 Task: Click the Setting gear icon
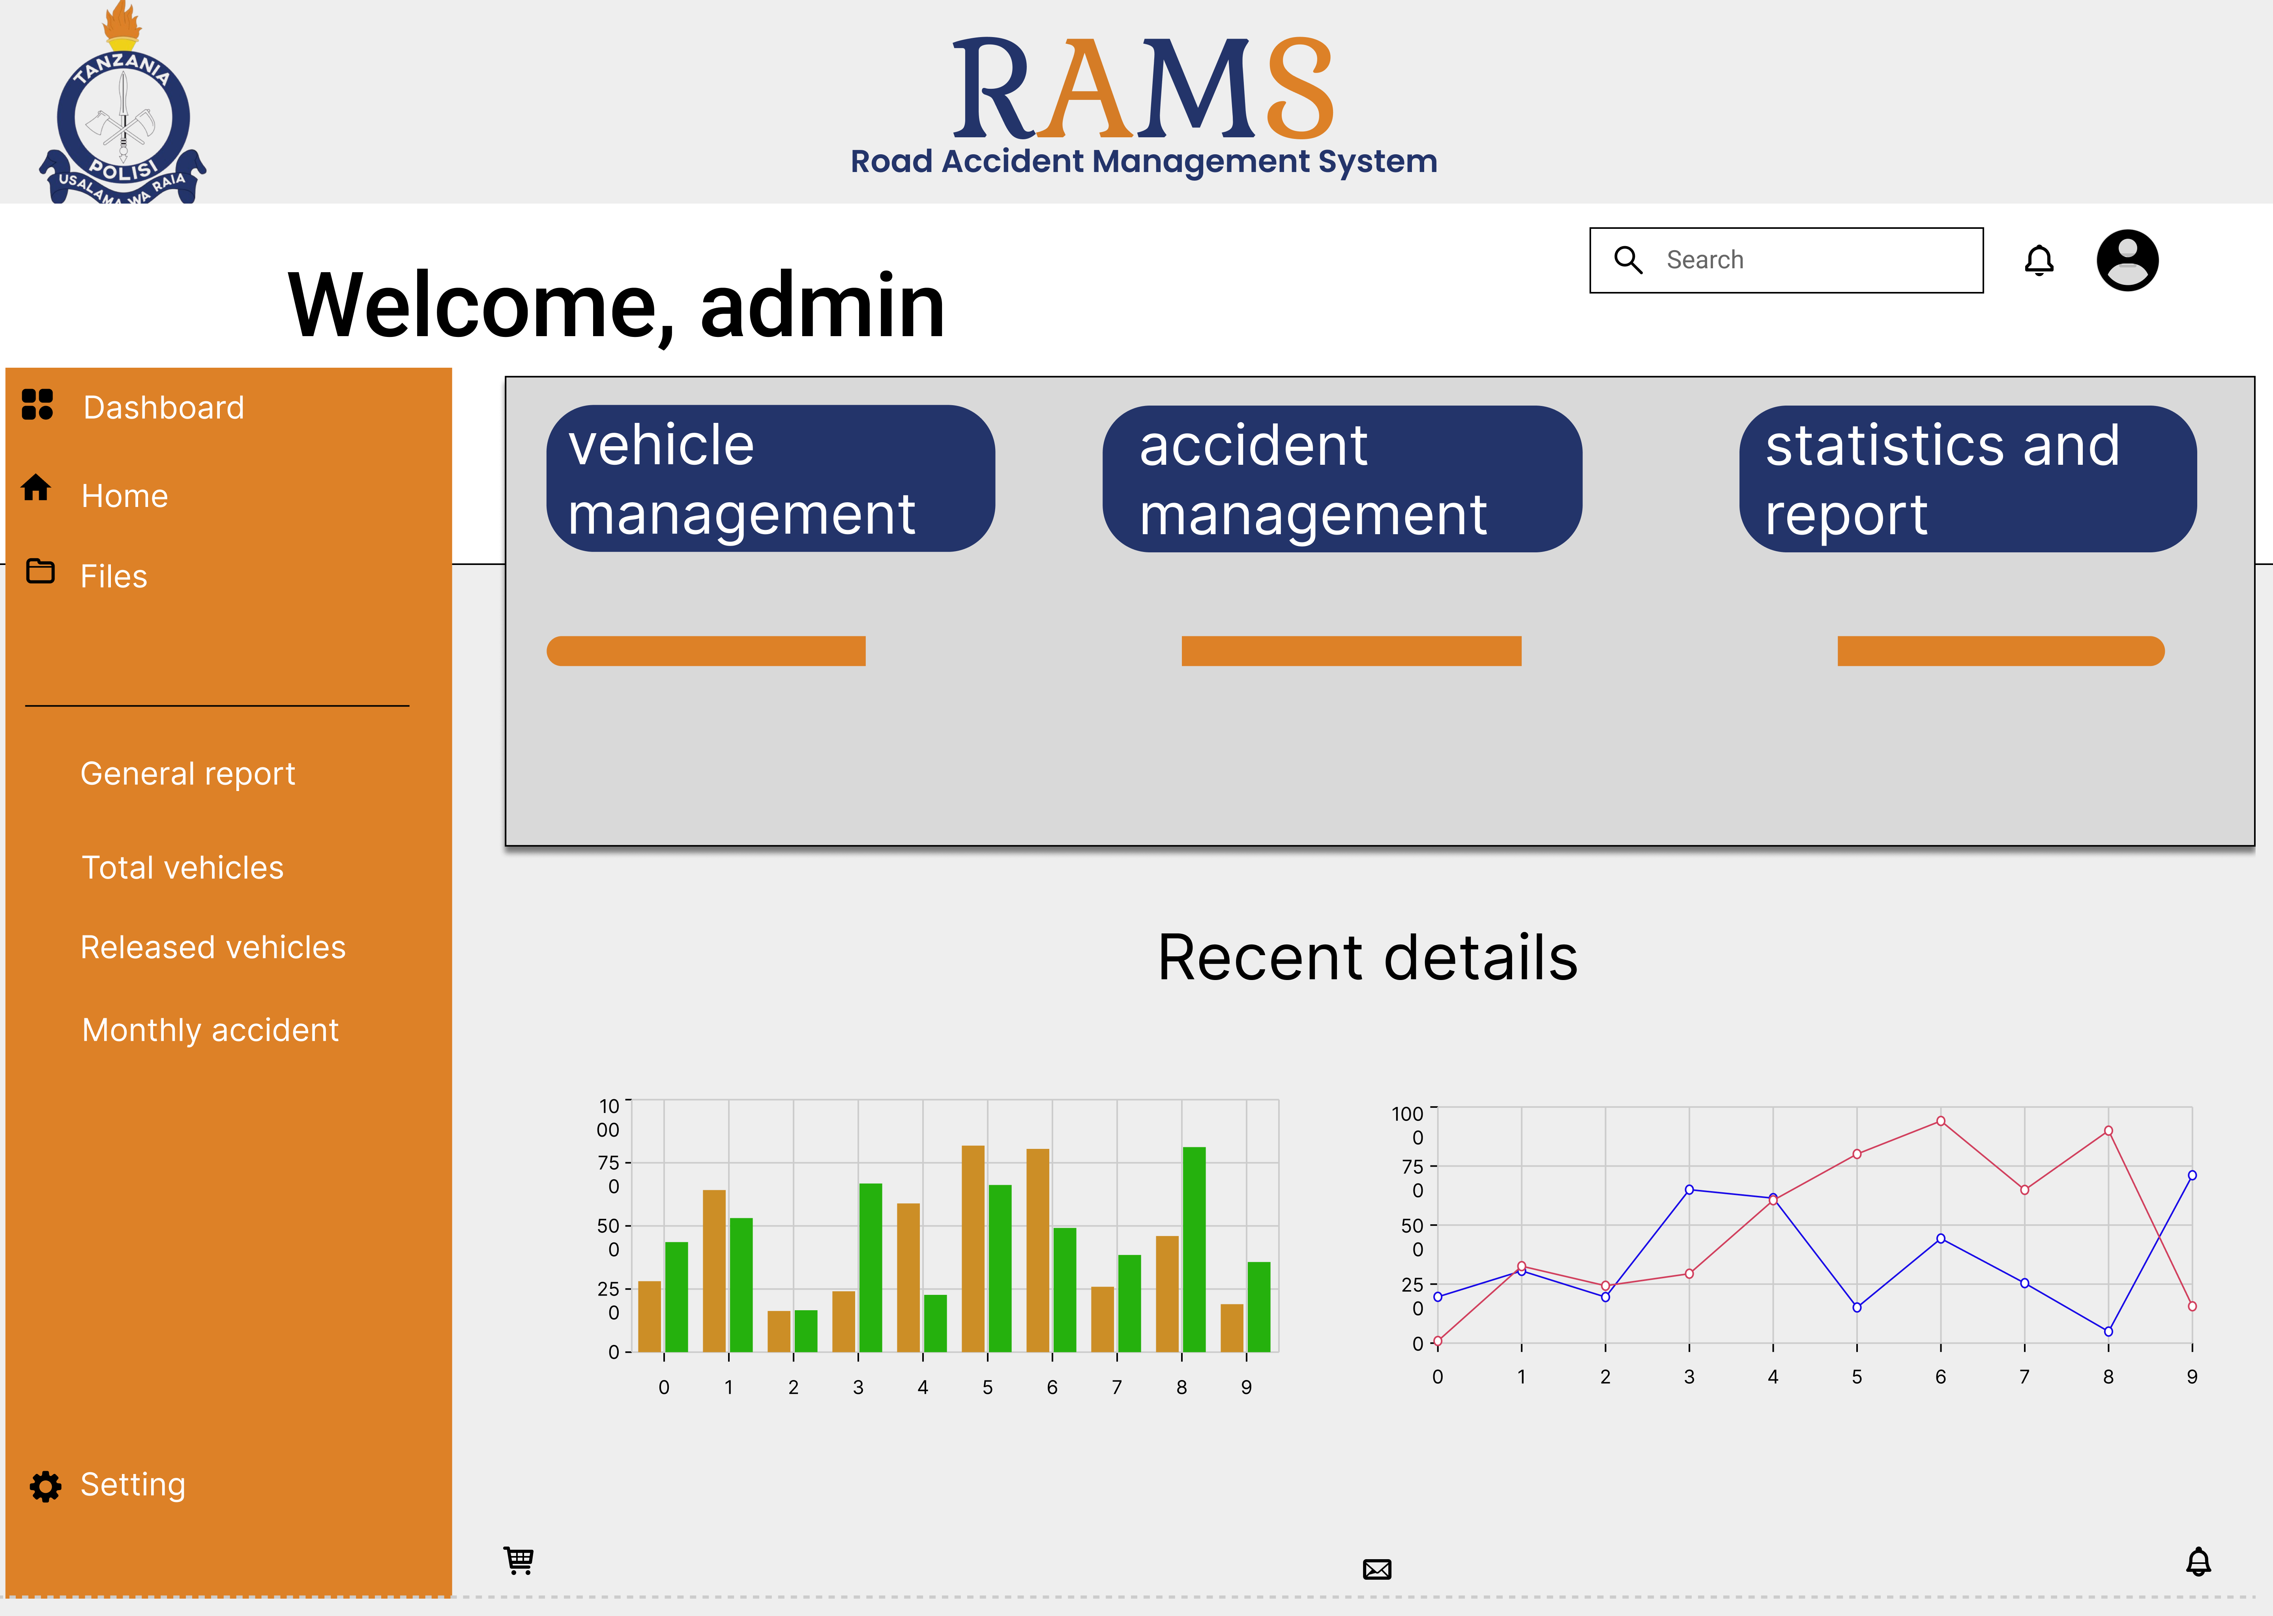46,1486
